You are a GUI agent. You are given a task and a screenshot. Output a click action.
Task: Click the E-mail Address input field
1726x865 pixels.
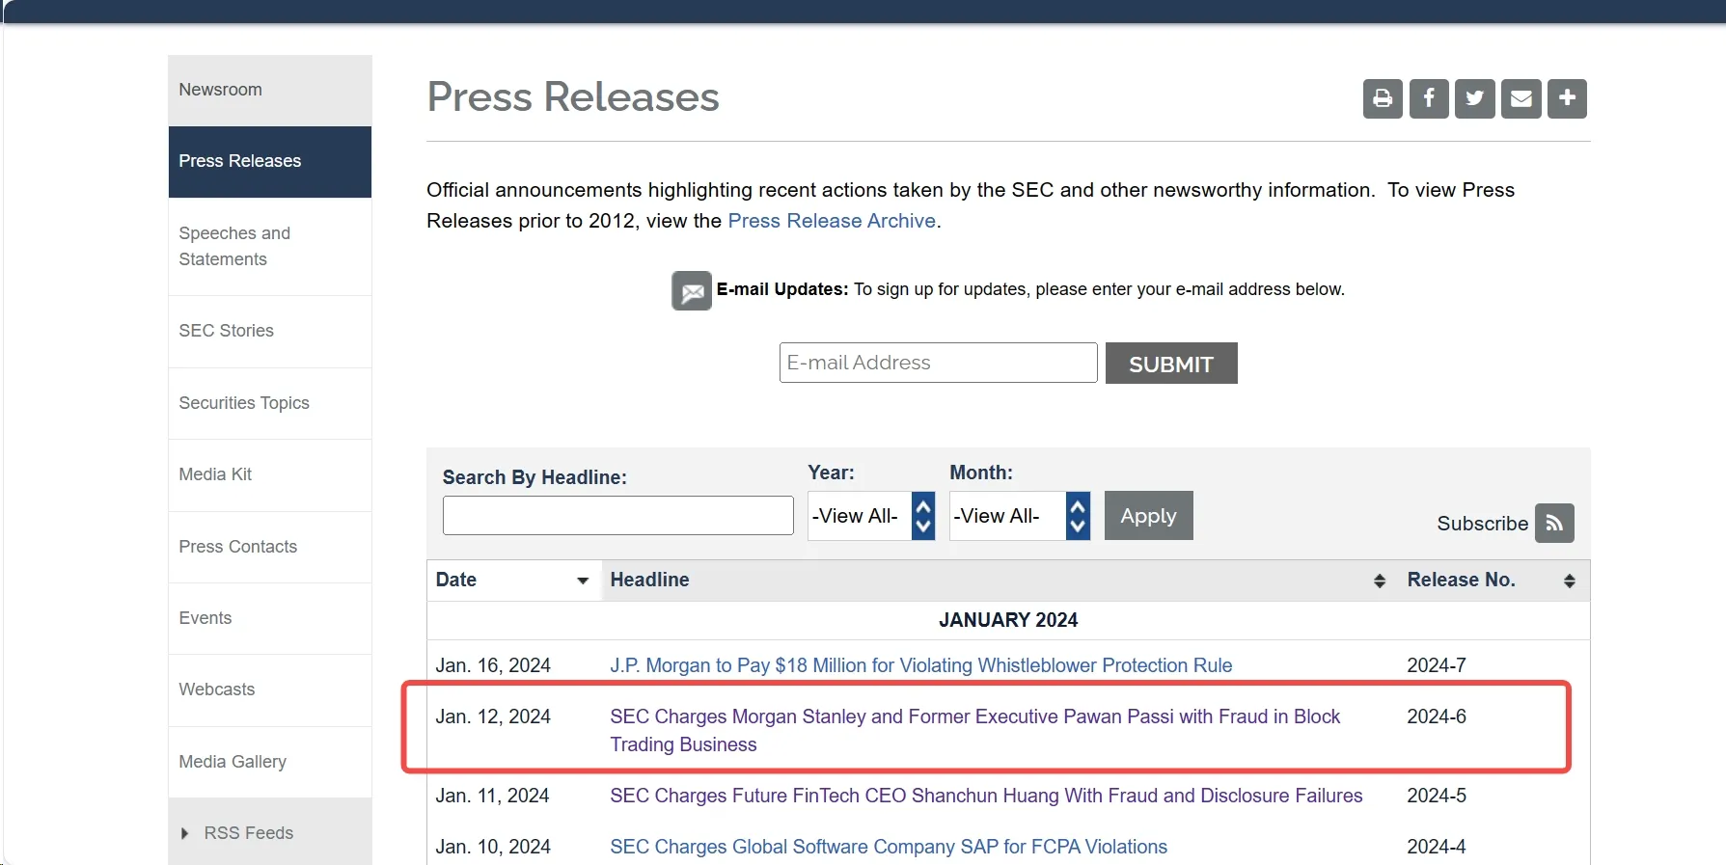(938, 363)
